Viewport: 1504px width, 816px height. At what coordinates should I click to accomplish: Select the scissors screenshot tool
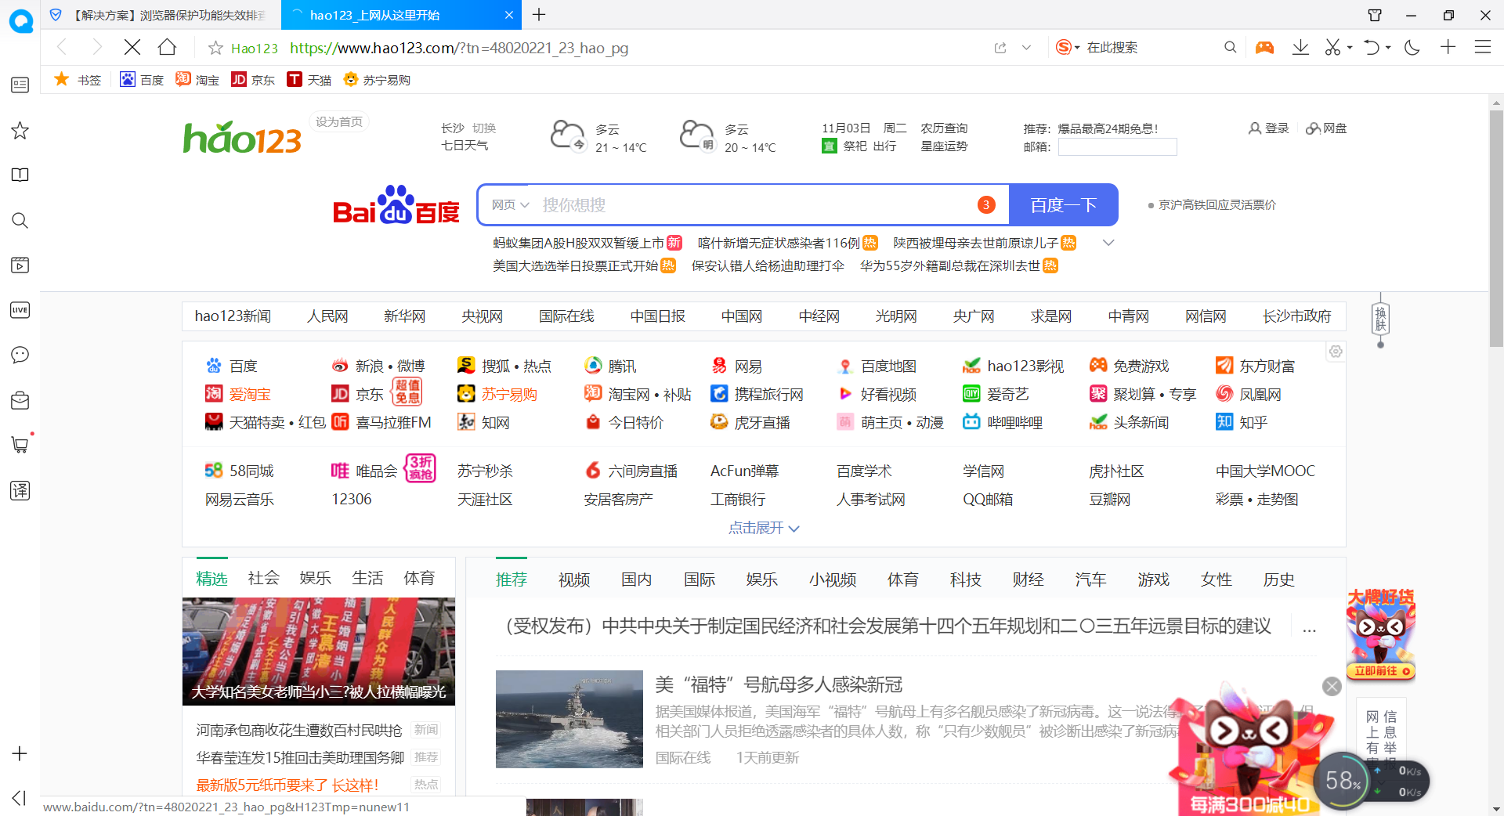pyautogui.click(x=1332, y=48)
